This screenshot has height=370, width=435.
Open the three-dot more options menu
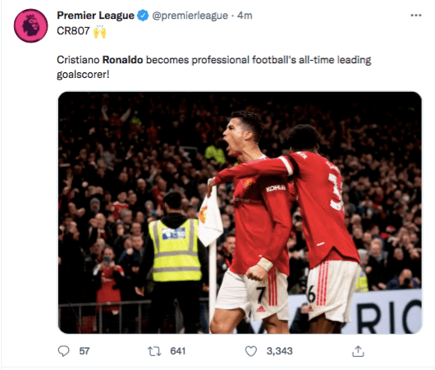pyautogui.click(x=416, y=16)
